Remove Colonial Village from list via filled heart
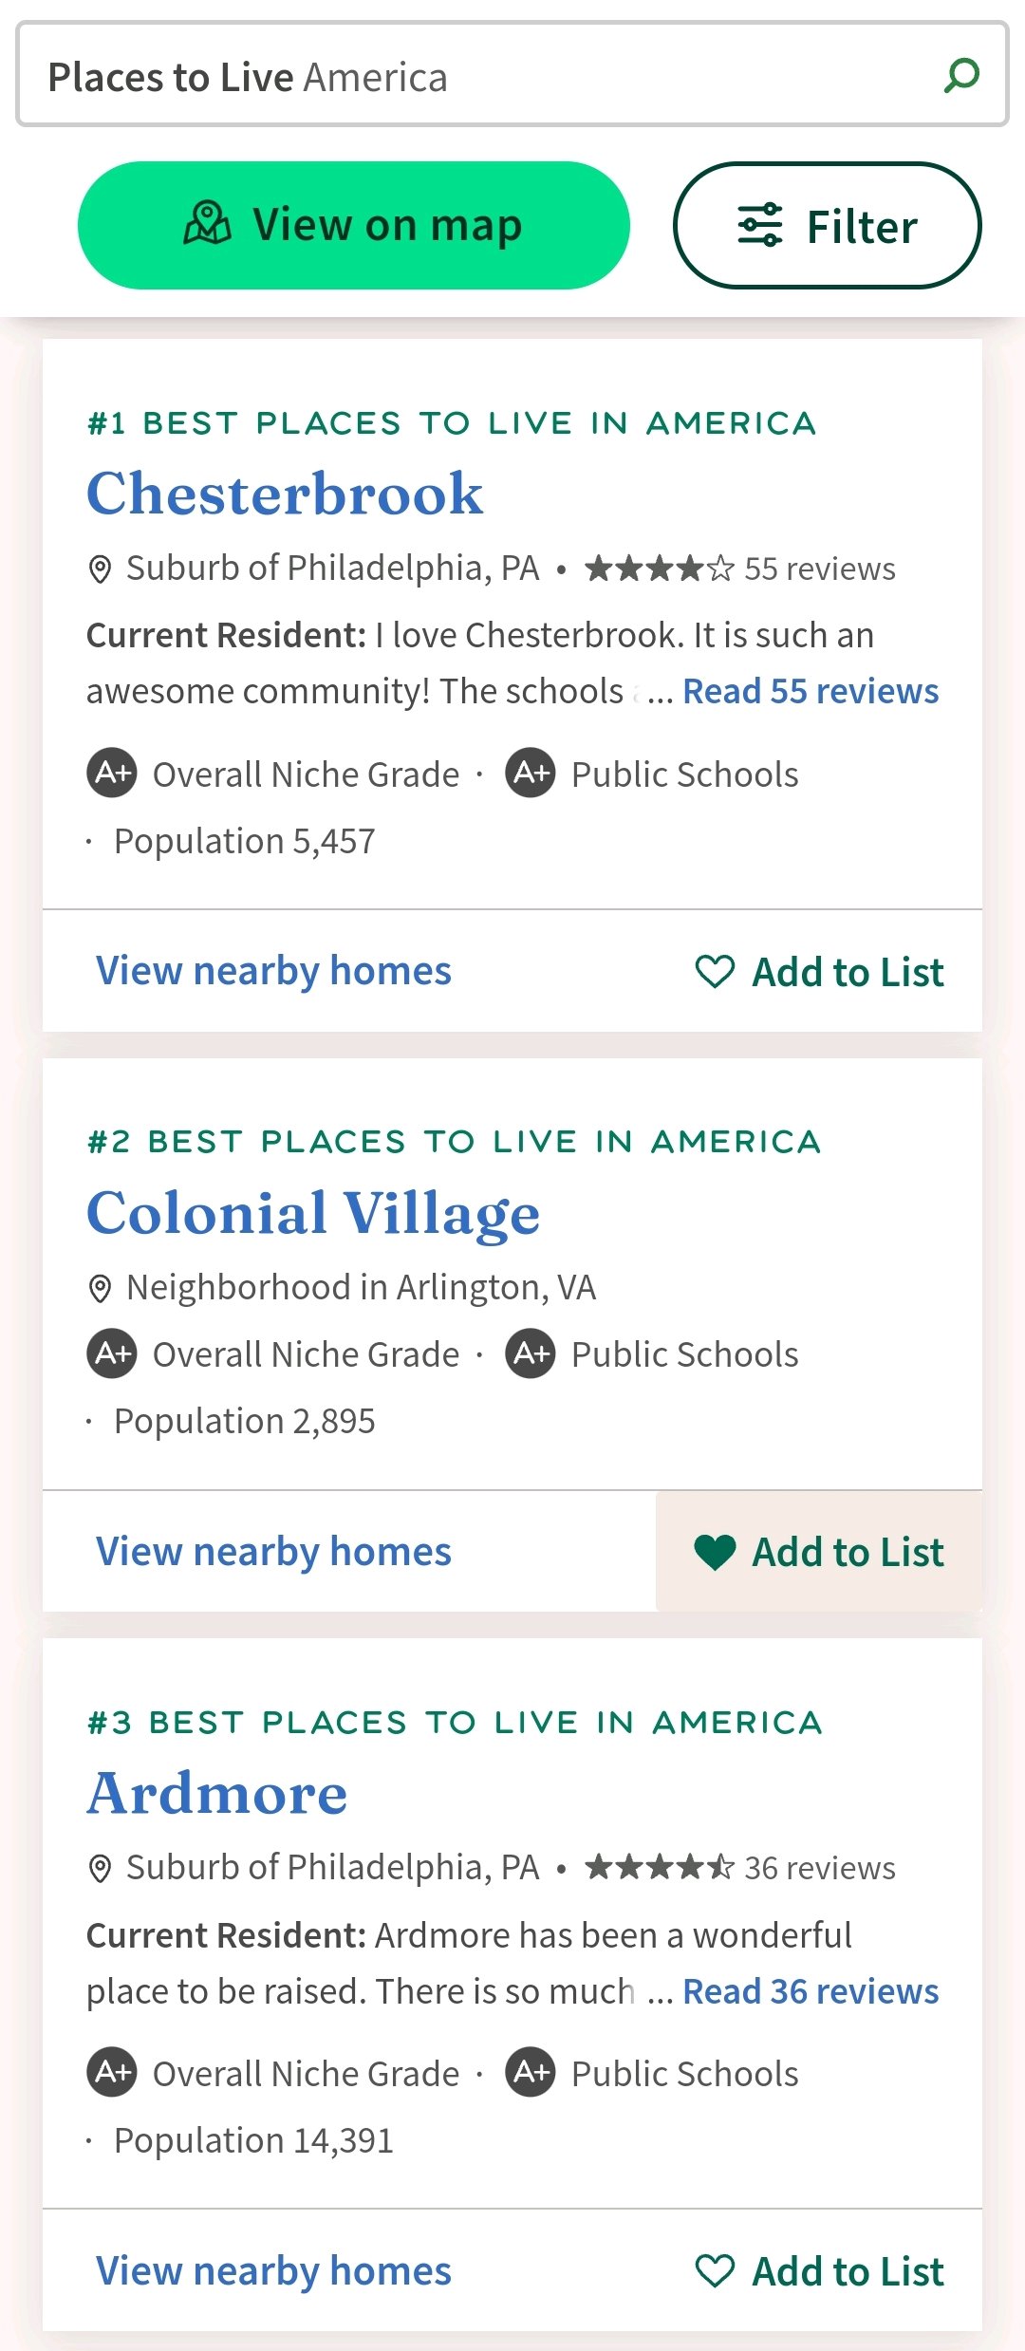 [x=715, y=1552]
